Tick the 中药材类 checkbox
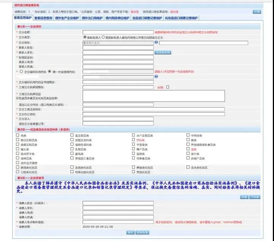Screen dimensions: 274x241 click(x=188, y=135)
